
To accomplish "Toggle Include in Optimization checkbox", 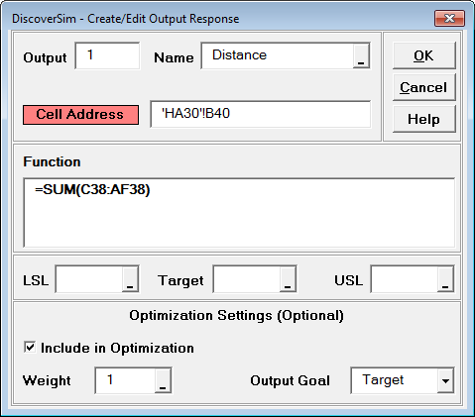I will (x=30, y=348).
